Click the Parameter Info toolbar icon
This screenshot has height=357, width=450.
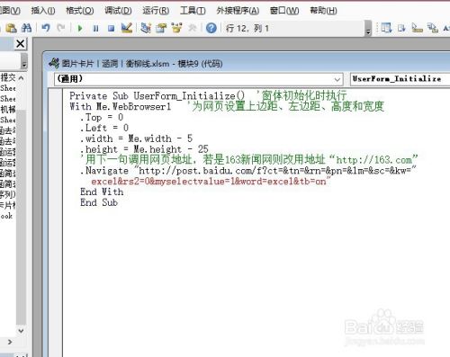pyautogui.click(x=433, y=28)
